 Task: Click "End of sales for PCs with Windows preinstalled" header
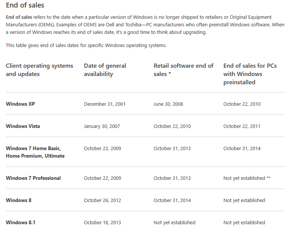(250, 74)
